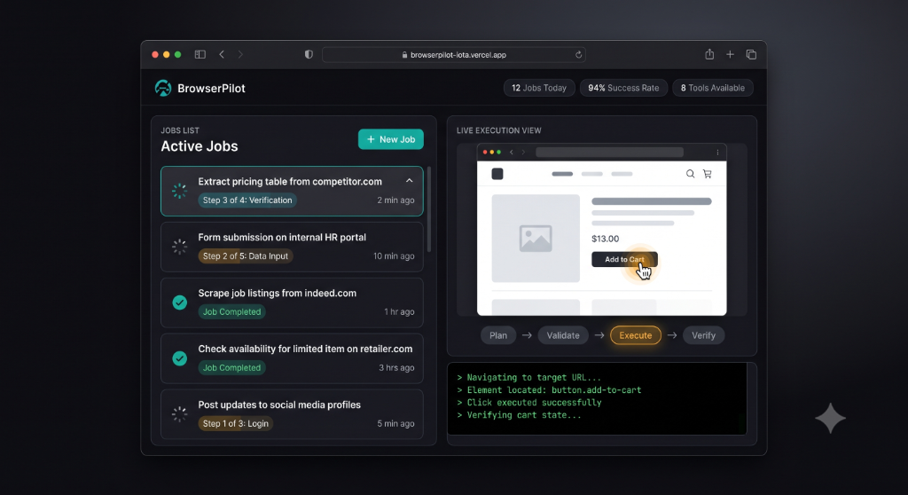Select the Execute stage pill
This screenshot has width=908, height=495.
[635, 335]
